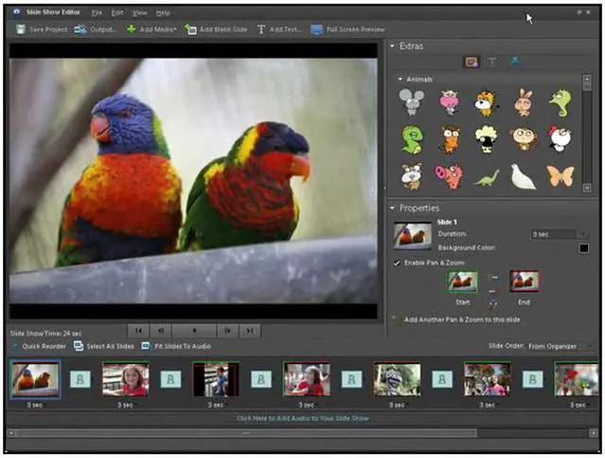Select the peach rabbit clip art
This screenshot has width=605, height=458.
[523, 102]
